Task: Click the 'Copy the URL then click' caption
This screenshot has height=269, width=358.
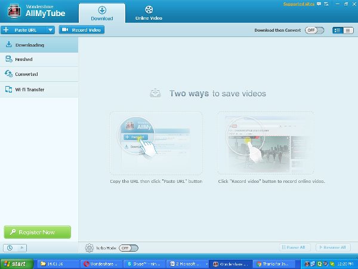Action: click(156, 181)
